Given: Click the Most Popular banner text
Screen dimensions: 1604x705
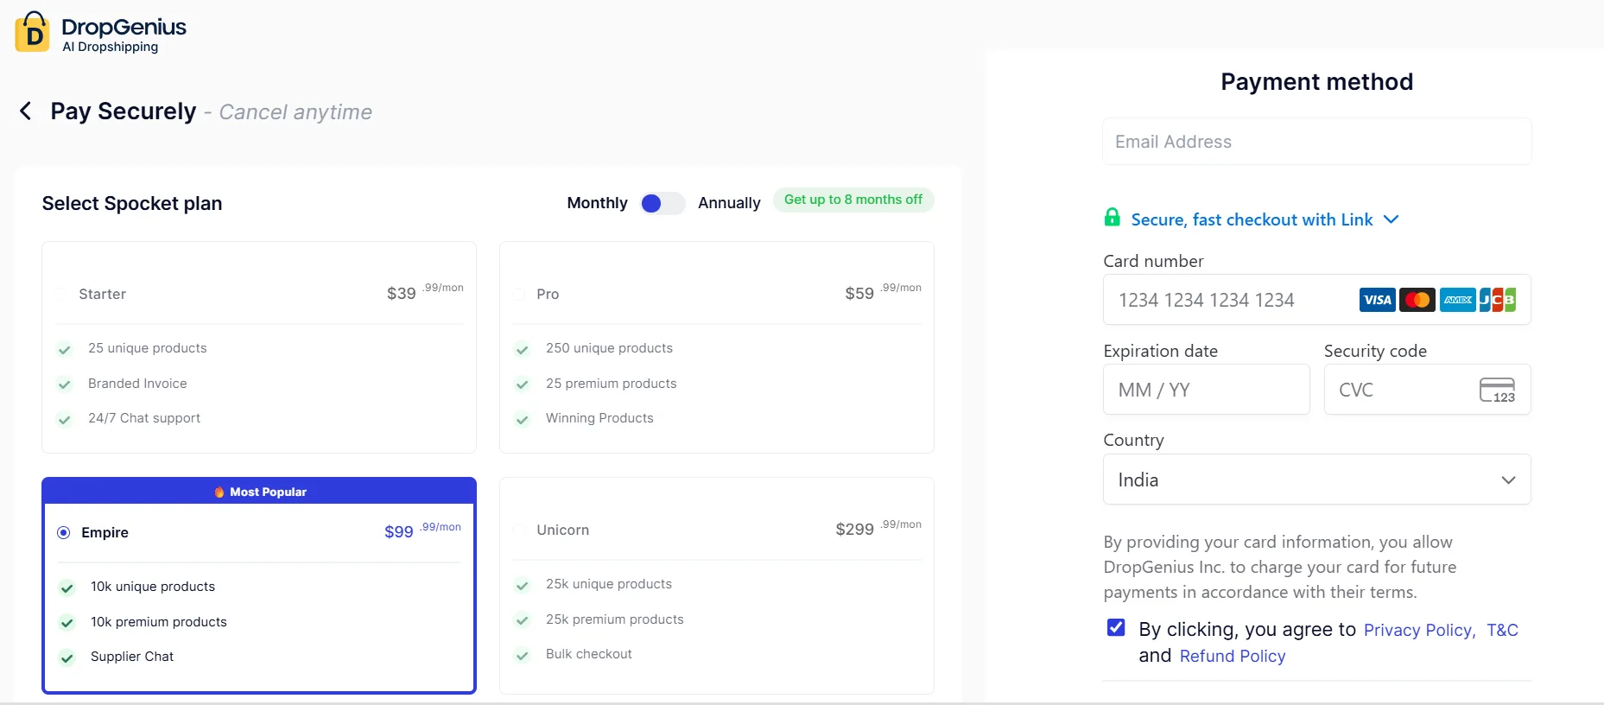Looking at the screenshot, I should 268,492.
